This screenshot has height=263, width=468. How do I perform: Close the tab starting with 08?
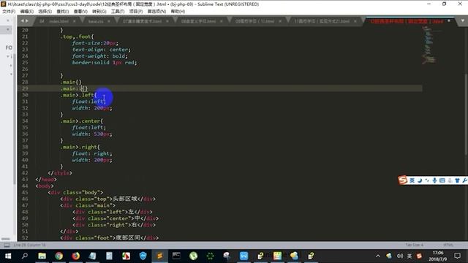pos(221,21)
